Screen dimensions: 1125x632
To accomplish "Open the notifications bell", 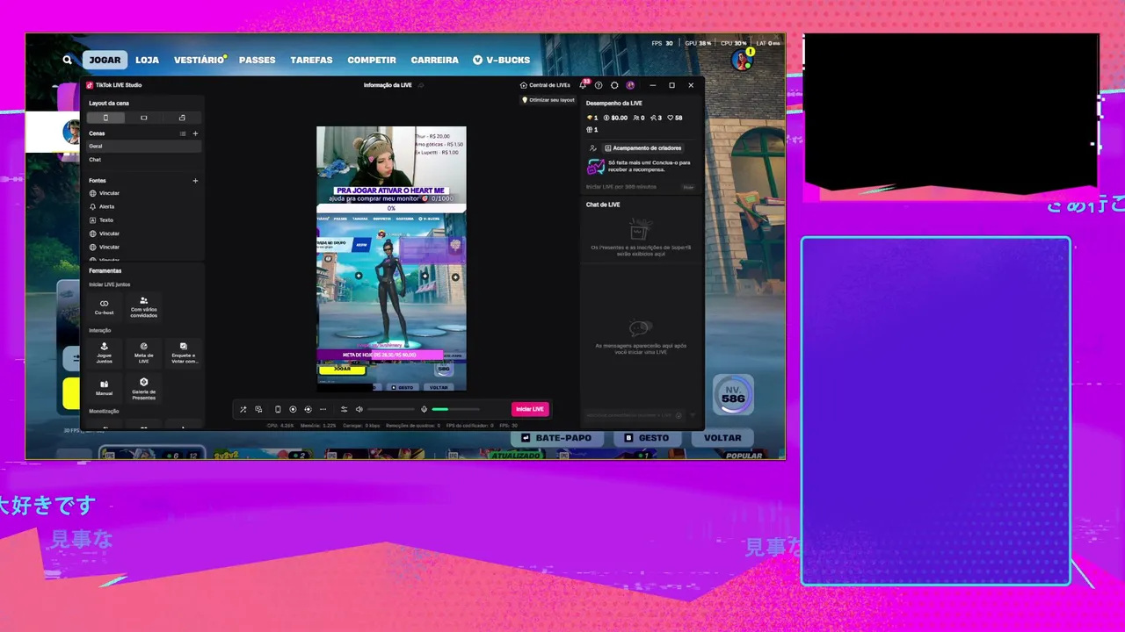I will [x=583, y=85].
